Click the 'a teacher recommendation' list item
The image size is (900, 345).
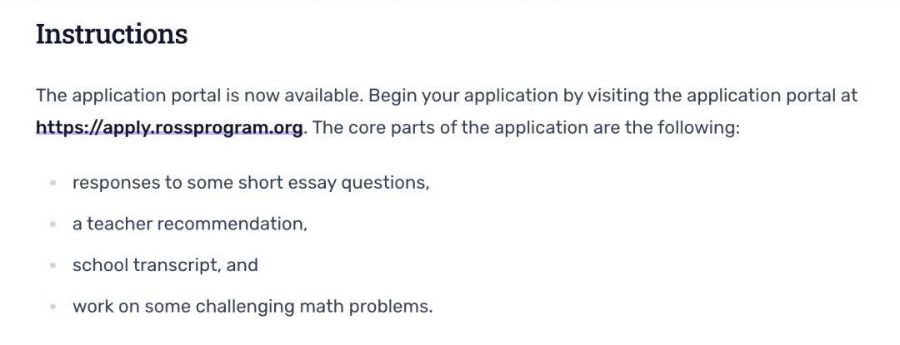point(190,224)
